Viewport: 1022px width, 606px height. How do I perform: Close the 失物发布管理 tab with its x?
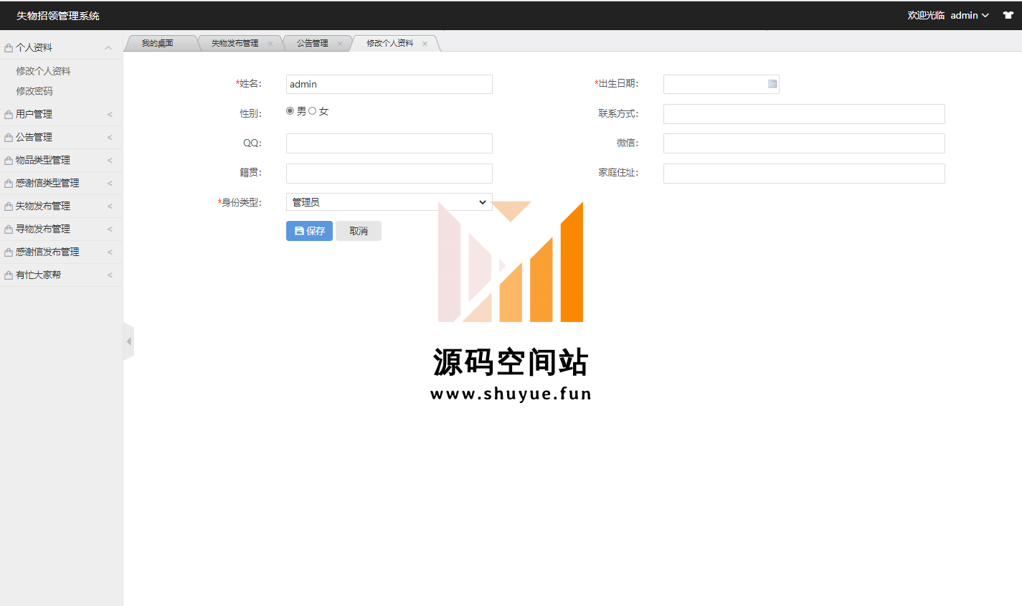(270, 44)
